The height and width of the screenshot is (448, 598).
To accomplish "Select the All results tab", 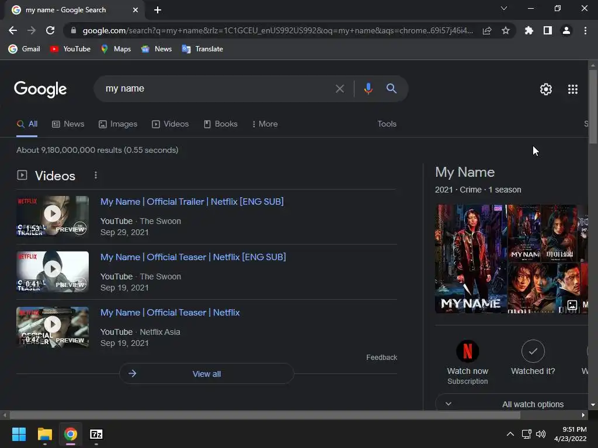I will pos(27,124).
